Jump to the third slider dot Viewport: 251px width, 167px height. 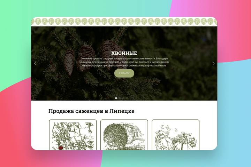pyautogui.click(x=122, y=98)
